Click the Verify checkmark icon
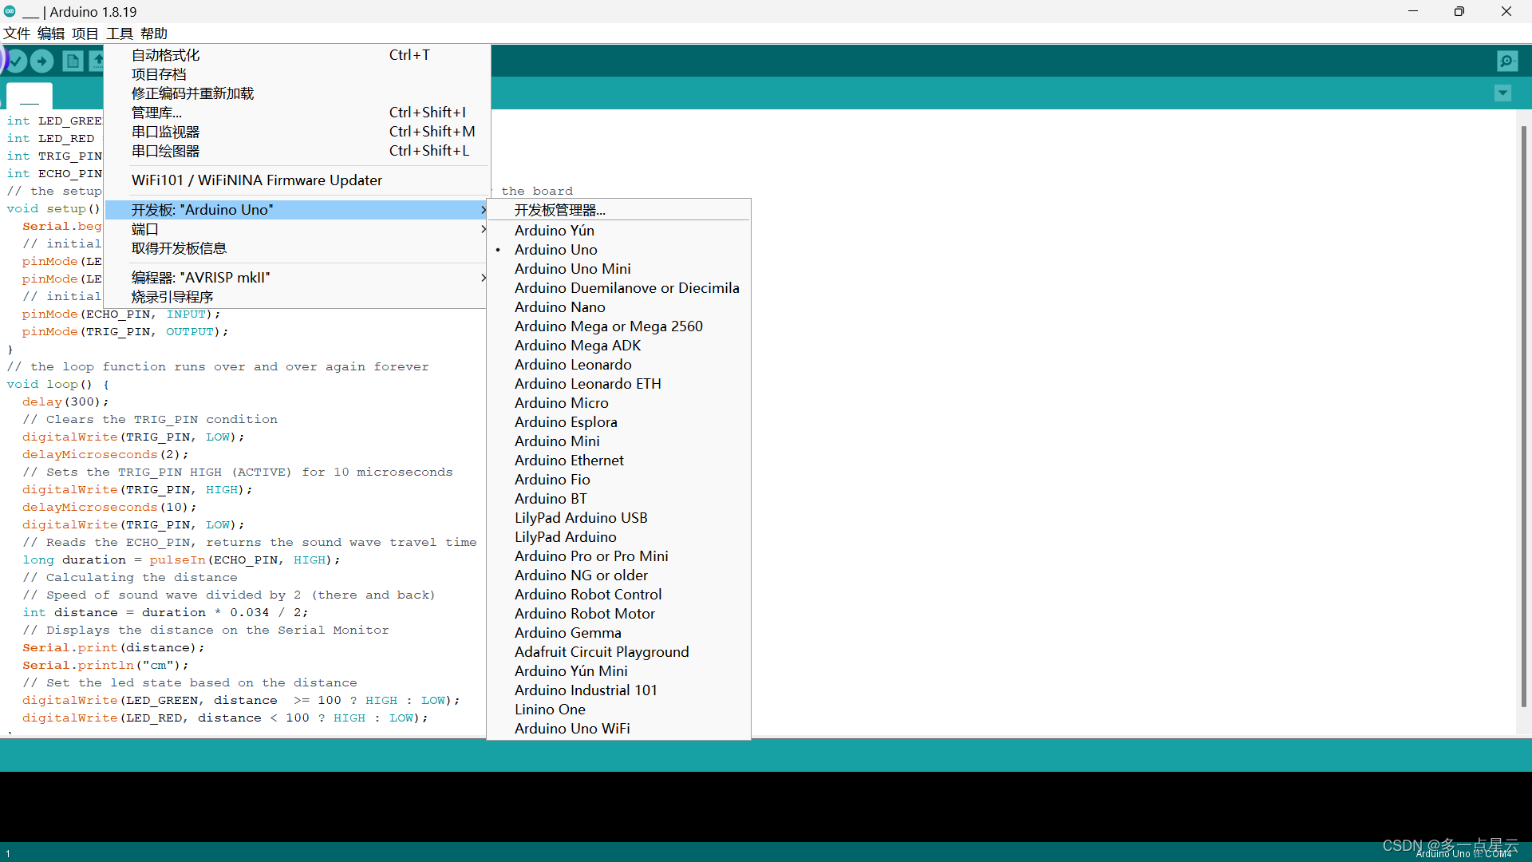This screenshot has height=862, width=1532. tap(16, 61)
